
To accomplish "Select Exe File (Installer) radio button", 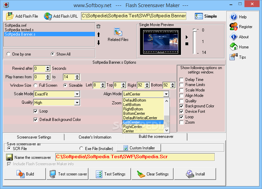I will tap(81, 148).
